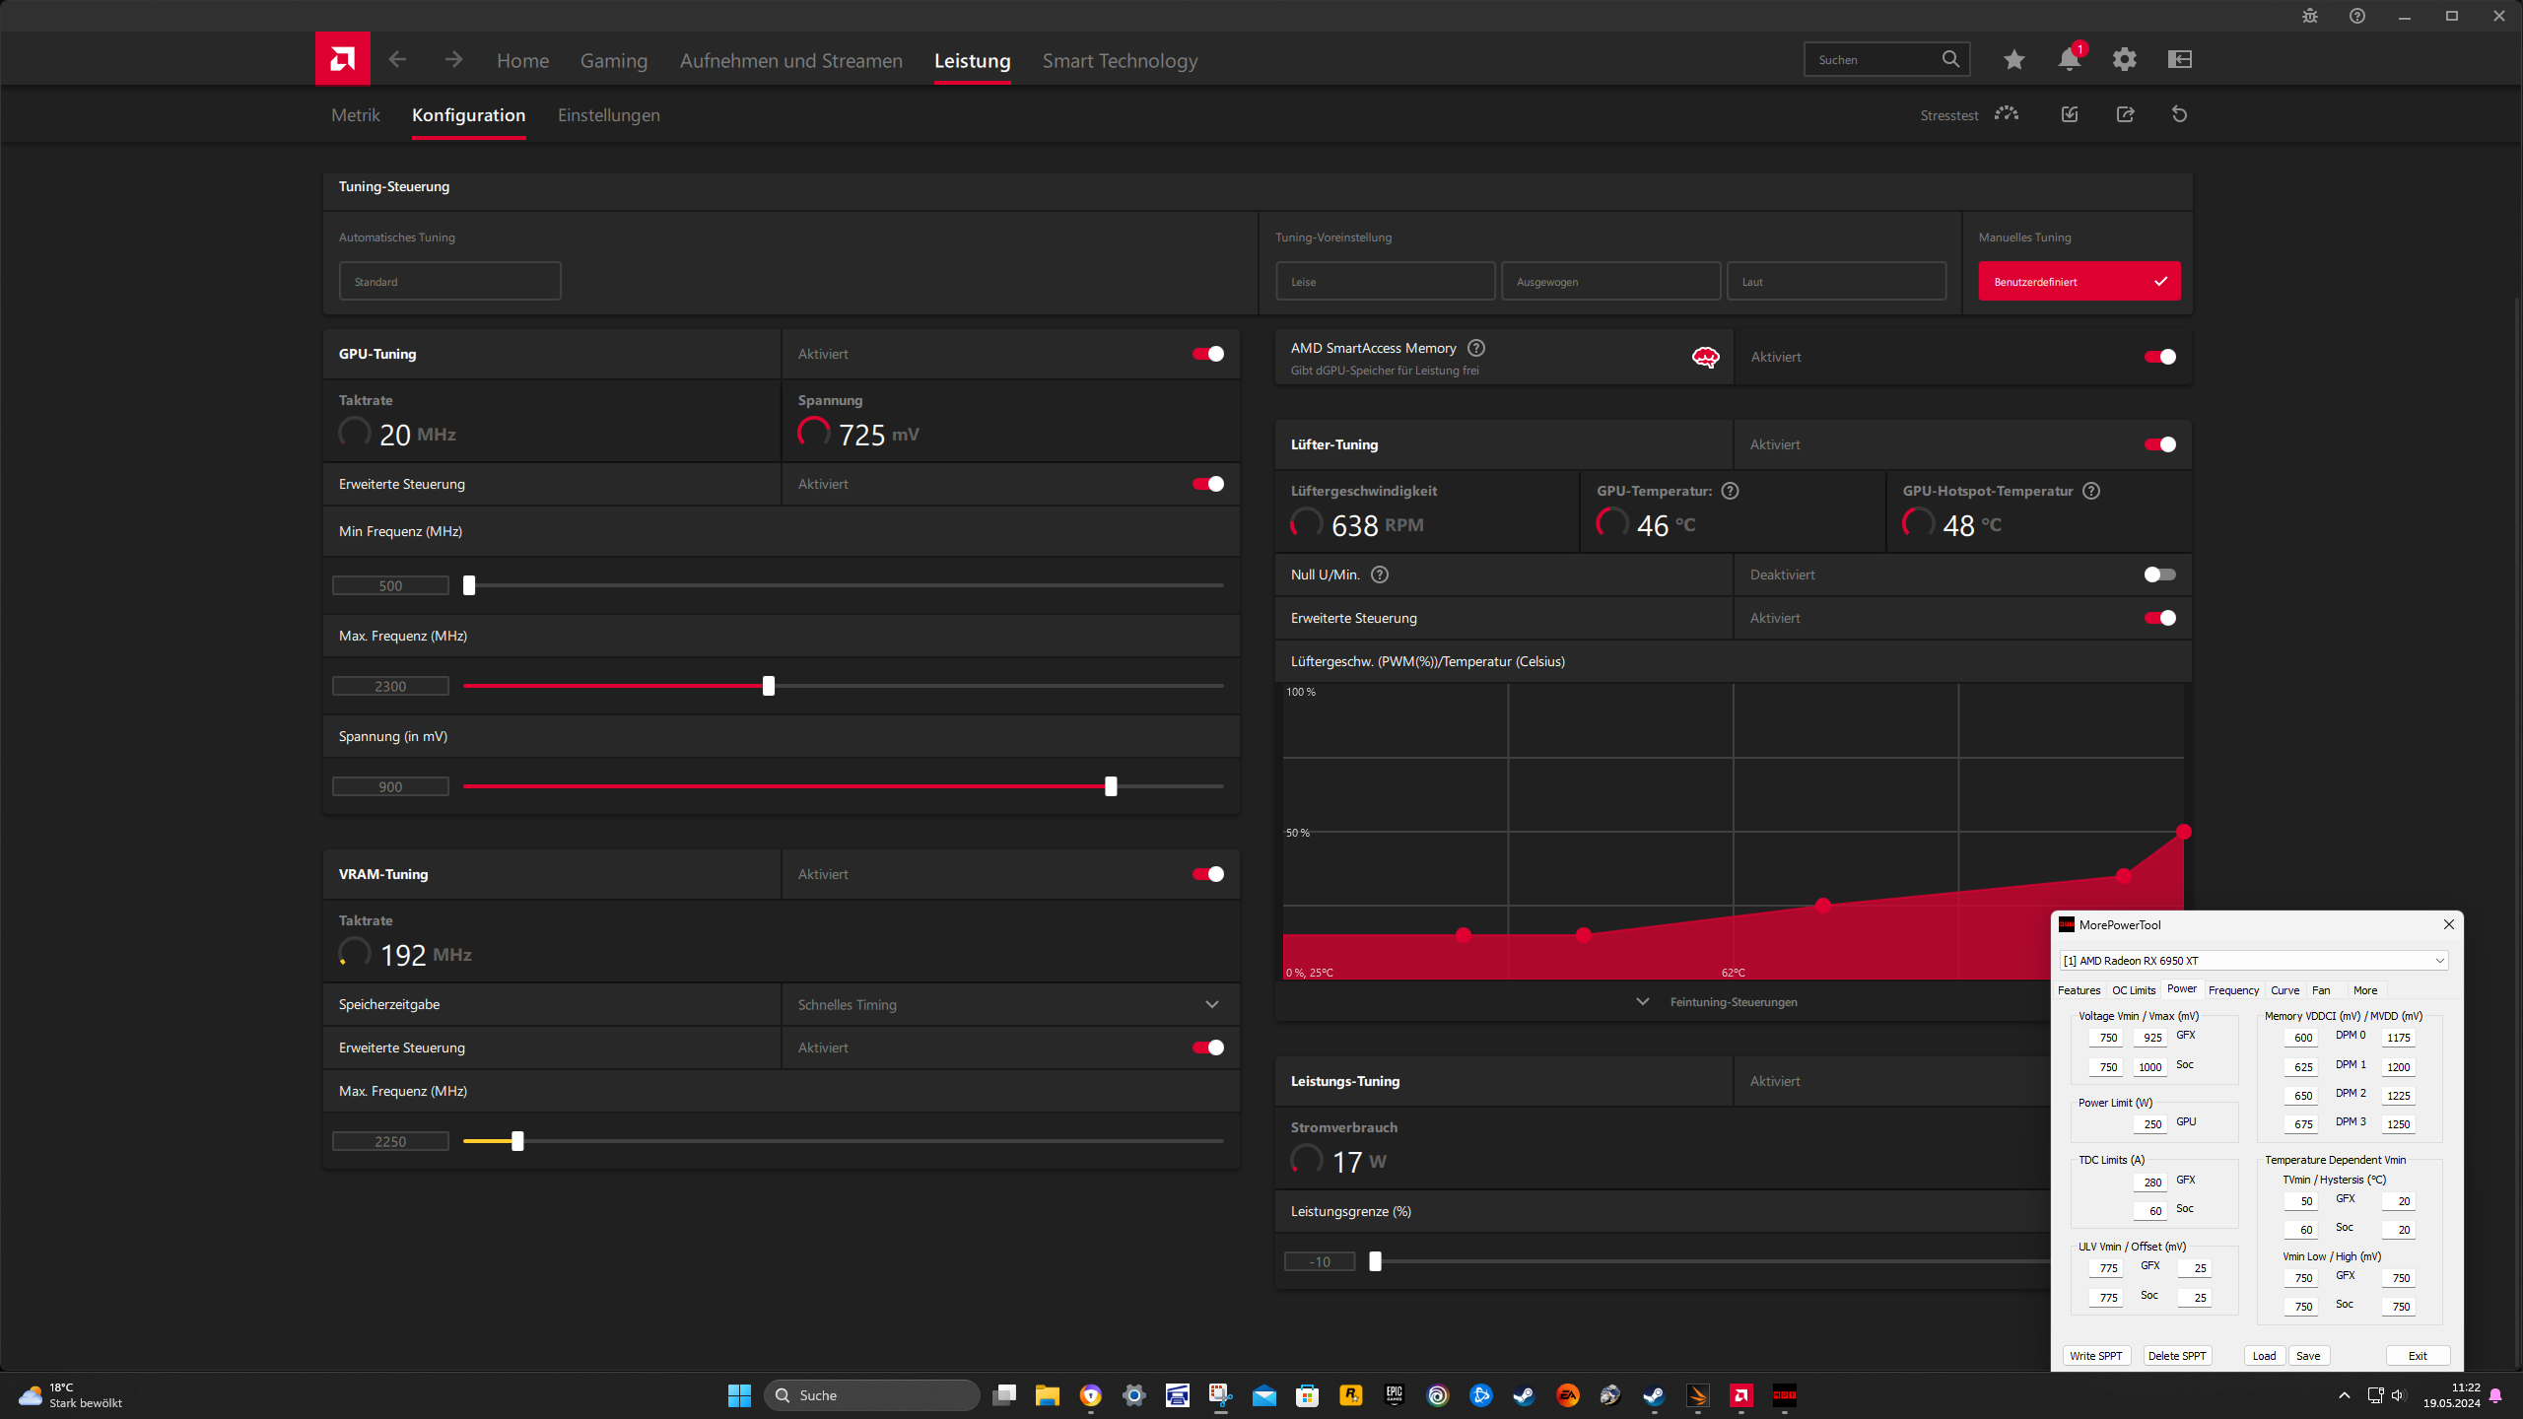Screen dimensions: 2523x1419
Task: Open the Speicherzeitgabe Schnelles Timing dropdown
Action: (x=1009, y=1004)
